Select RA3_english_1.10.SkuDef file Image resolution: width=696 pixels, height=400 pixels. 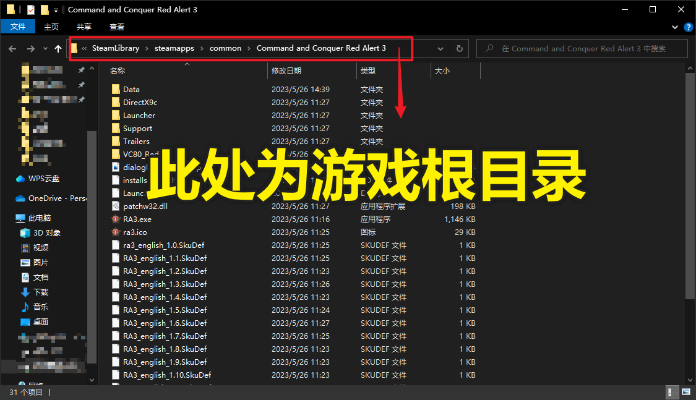(167, 375)
